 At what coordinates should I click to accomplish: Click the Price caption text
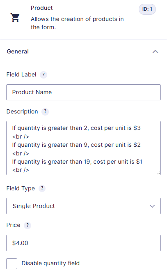[14, 225]
